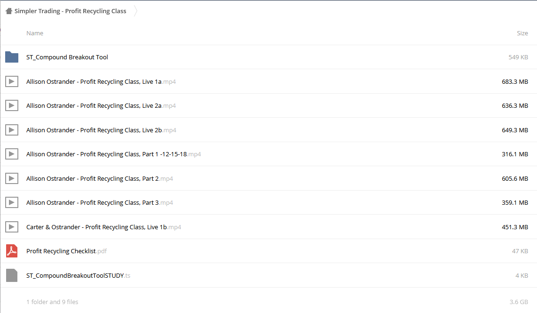Sort the file list by Name column

tap(35, 33)
